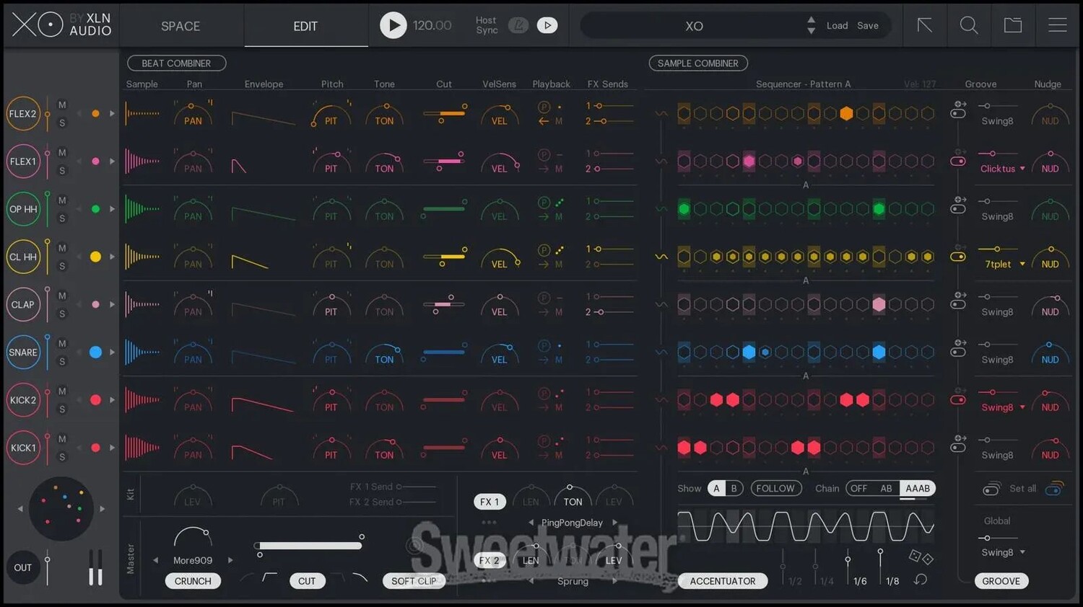This screenshot has width=1083, height=607.
Task: Click the undo arrow icon below sequencer
Action: (x=921, y=580)
